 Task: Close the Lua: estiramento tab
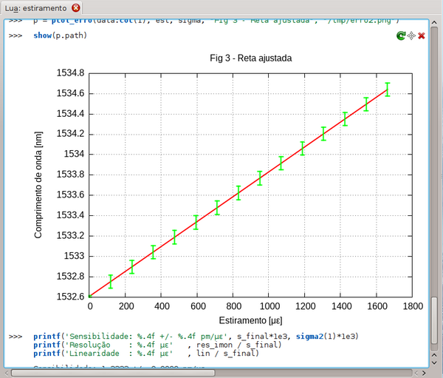coord(76,7)
